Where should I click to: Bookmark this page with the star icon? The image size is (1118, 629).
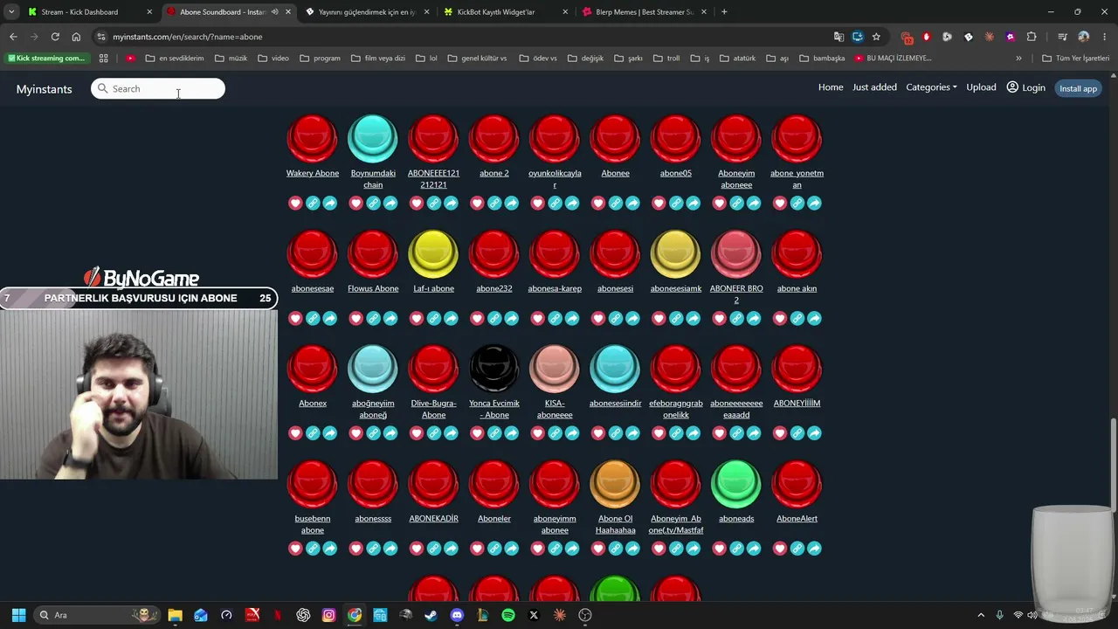click(876, 37)
